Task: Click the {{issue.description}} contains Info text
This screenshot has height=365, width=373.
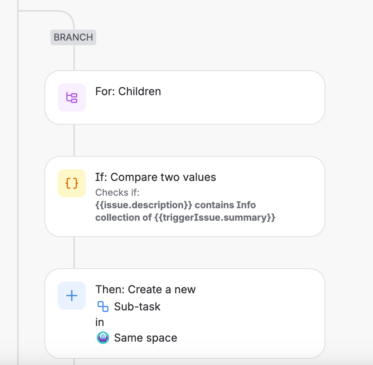Action: (176, 205)
